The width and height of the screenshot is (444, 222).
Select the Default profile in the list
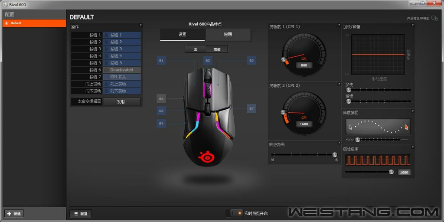[x=34, y=23]
